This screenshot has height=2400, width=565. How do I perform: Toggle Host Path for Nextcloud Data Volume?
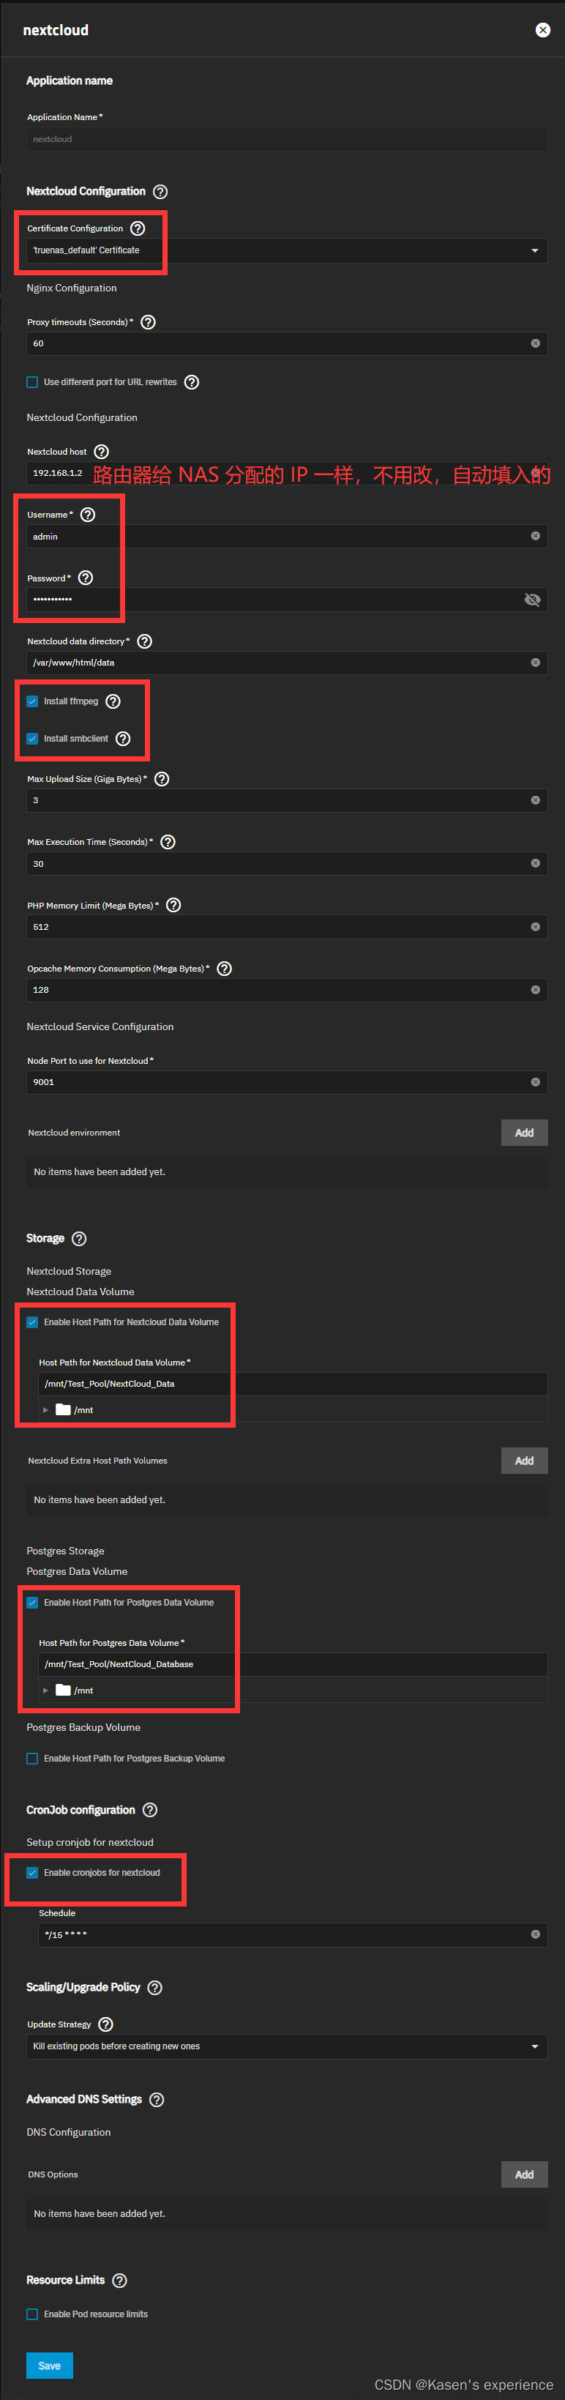33,1322
